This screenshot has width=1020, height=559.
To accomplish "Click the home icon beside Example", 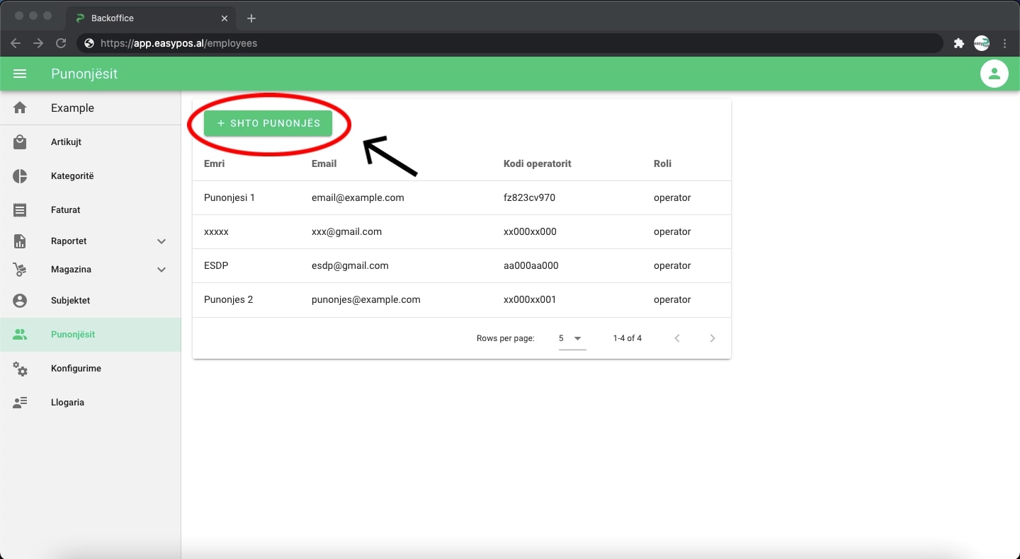I will (20, 108).
